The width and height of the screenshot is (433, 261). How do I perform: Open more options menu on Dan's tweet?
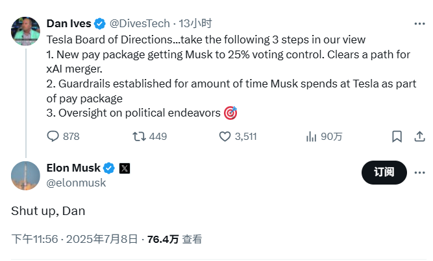click(x=419, y=23)
